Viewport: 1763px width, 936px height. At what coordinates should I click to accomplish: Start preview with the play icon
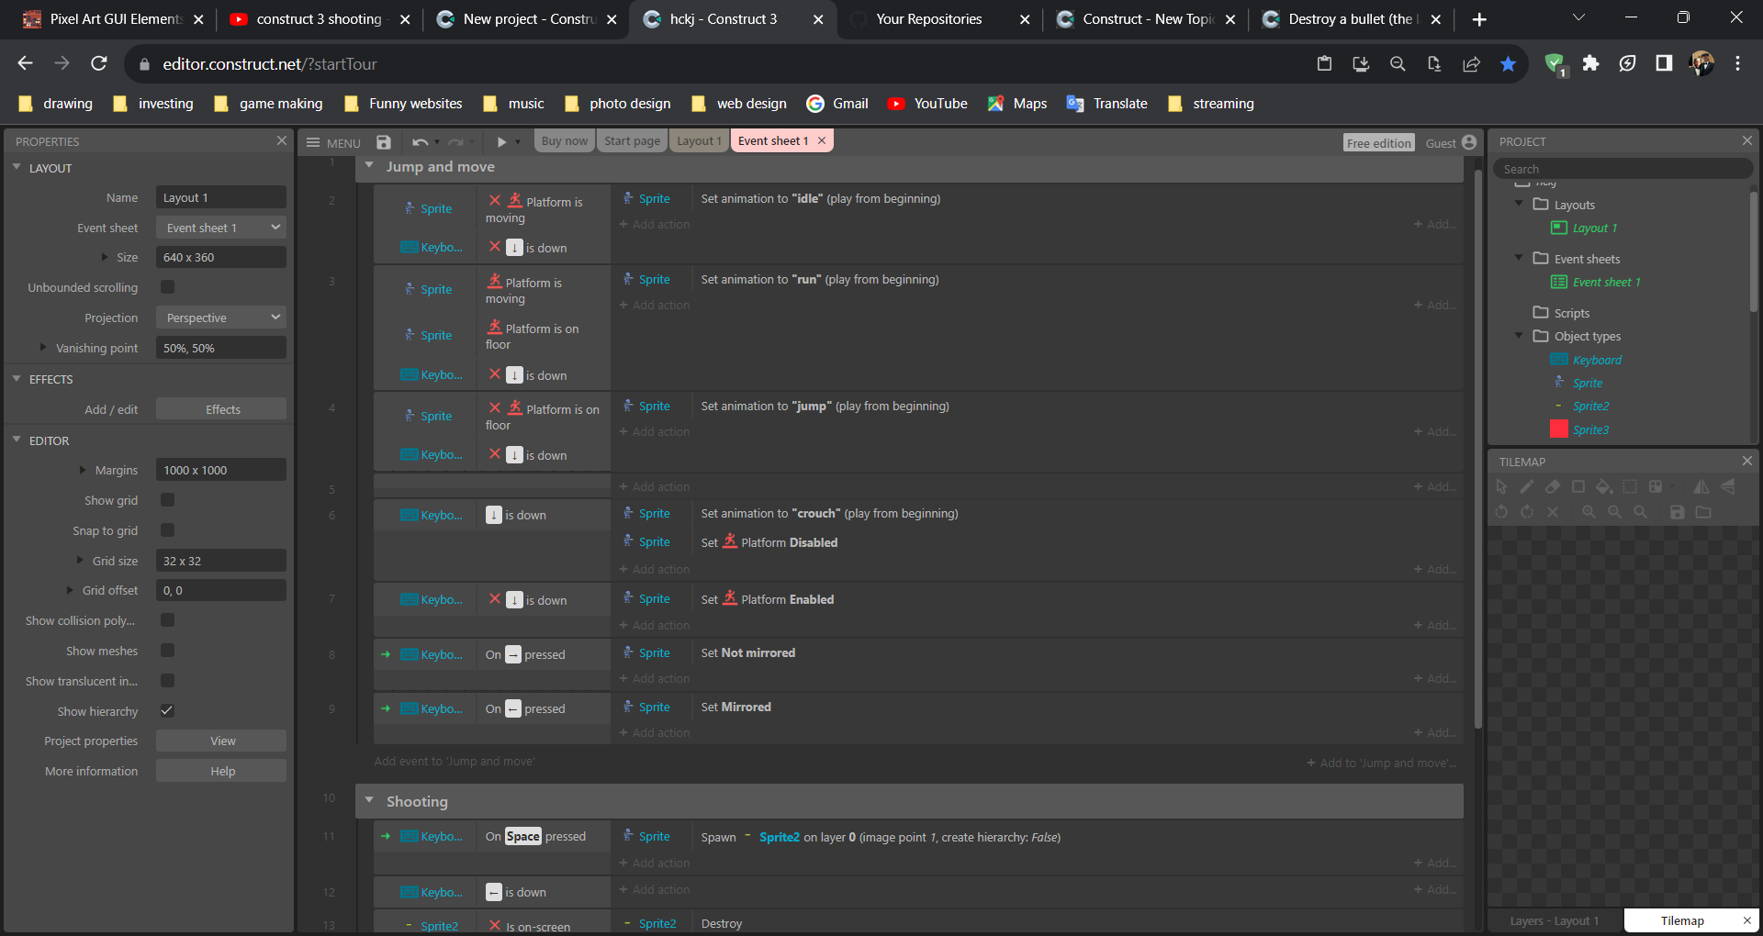point(501,142)
